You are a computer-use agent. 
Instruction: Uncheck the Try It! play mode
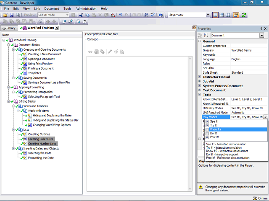click(207, 126)
